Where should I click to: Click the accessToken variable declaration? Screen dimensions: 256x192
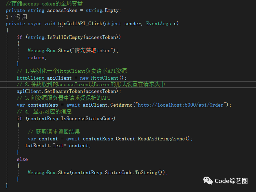click(x=62, y=11)
